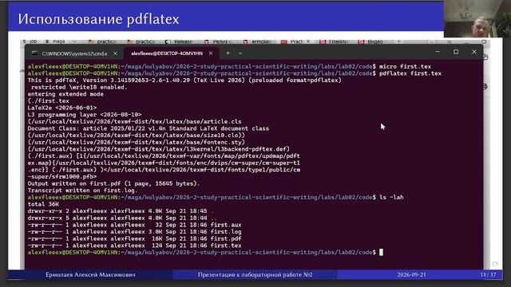Click the 'Output written on first.pdf' line
The height and width of the screenshot is (287, 511).
(x=113, y=183)
